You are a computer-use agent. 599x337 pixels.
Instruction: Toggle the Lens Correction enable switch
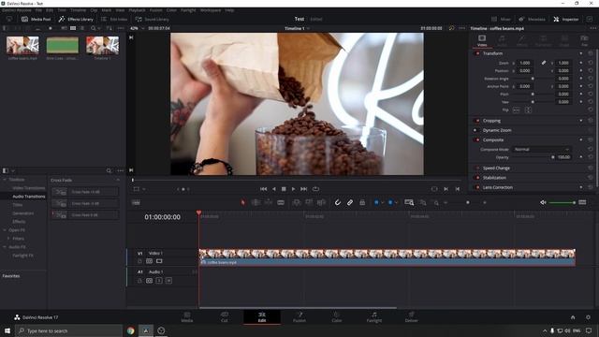coord(477,187)
